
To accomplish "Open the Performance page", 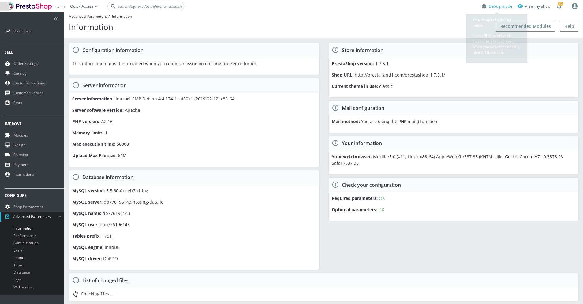I will pyautogui.click(x=24, y=235).
